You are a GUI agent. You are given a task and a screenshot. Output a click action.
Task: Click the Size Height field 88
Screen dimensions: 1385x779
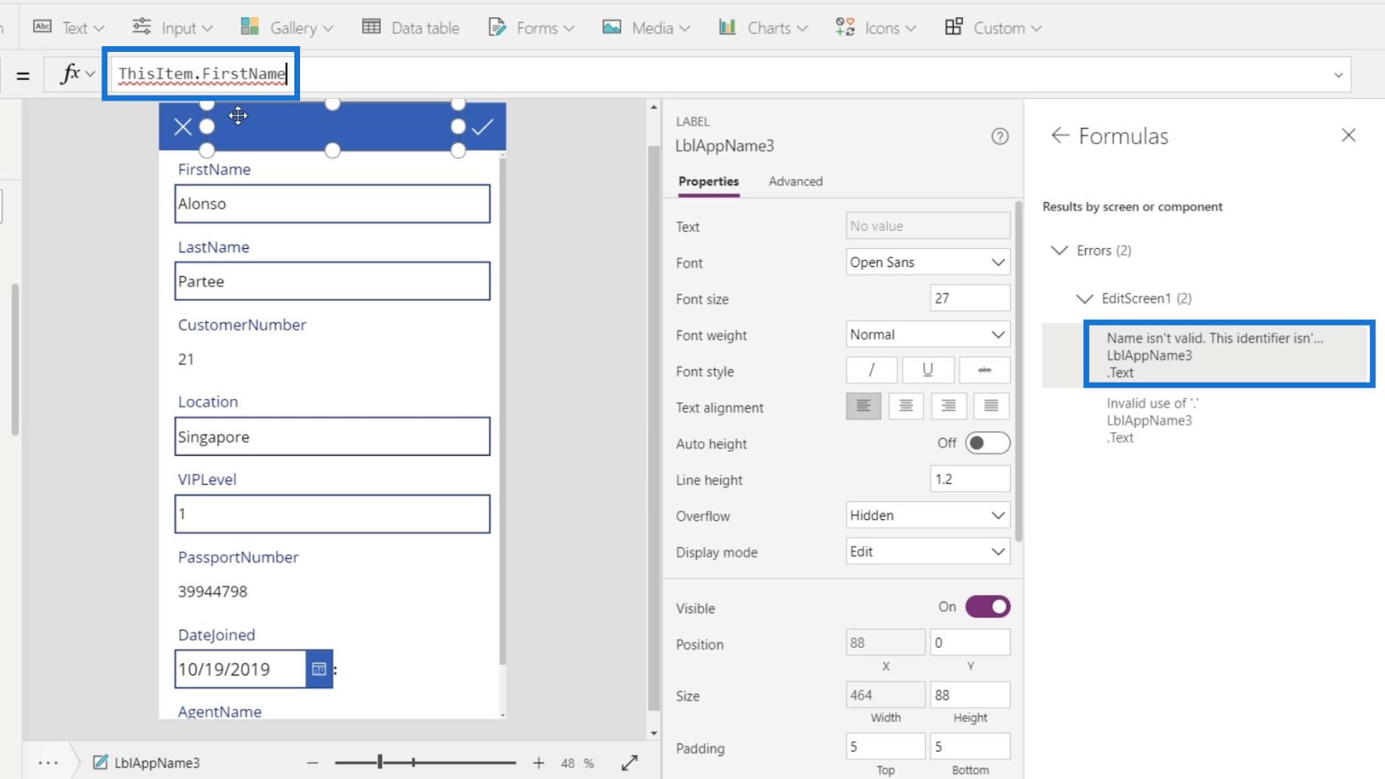click(x=969, y=695)
